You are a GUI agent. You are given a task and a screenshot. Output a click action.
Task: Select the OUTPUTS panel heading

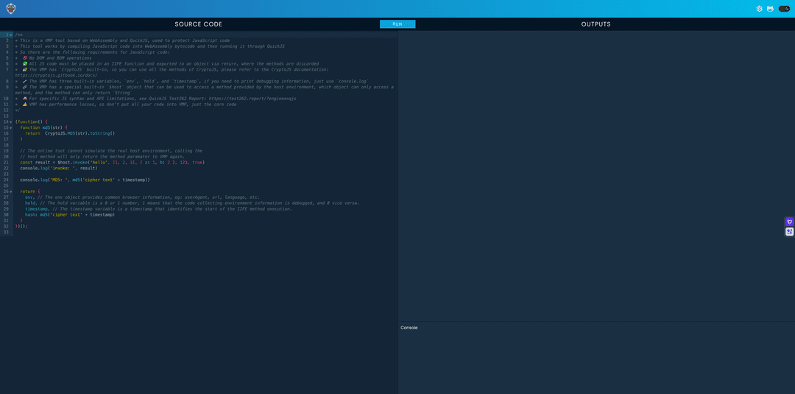pyautogui.click(x=596, y=24)
